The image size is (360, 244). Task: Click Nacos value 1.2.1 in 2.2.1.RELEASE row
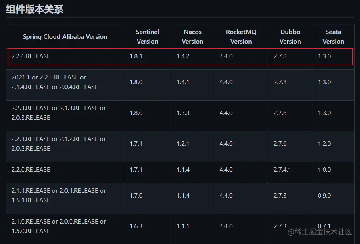[183, 143]
